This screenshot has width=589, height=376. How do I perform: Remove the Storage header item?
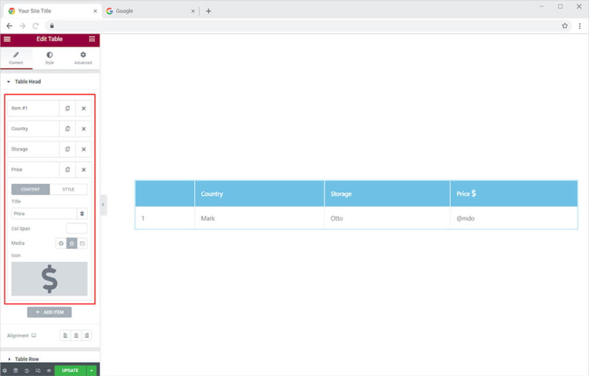click(83, 149)
